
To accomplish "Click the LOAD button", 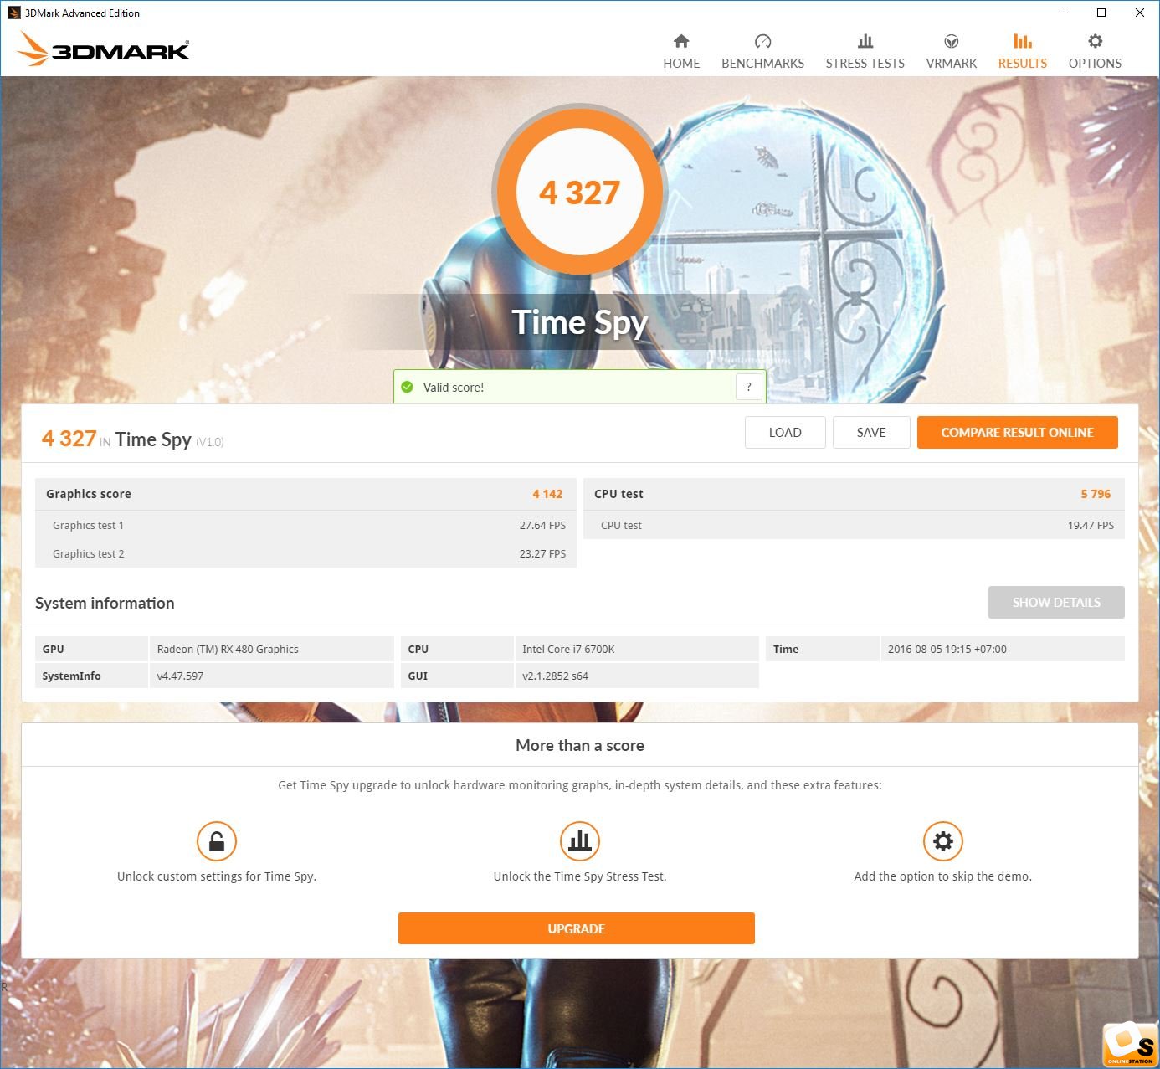I will [785, 432].
